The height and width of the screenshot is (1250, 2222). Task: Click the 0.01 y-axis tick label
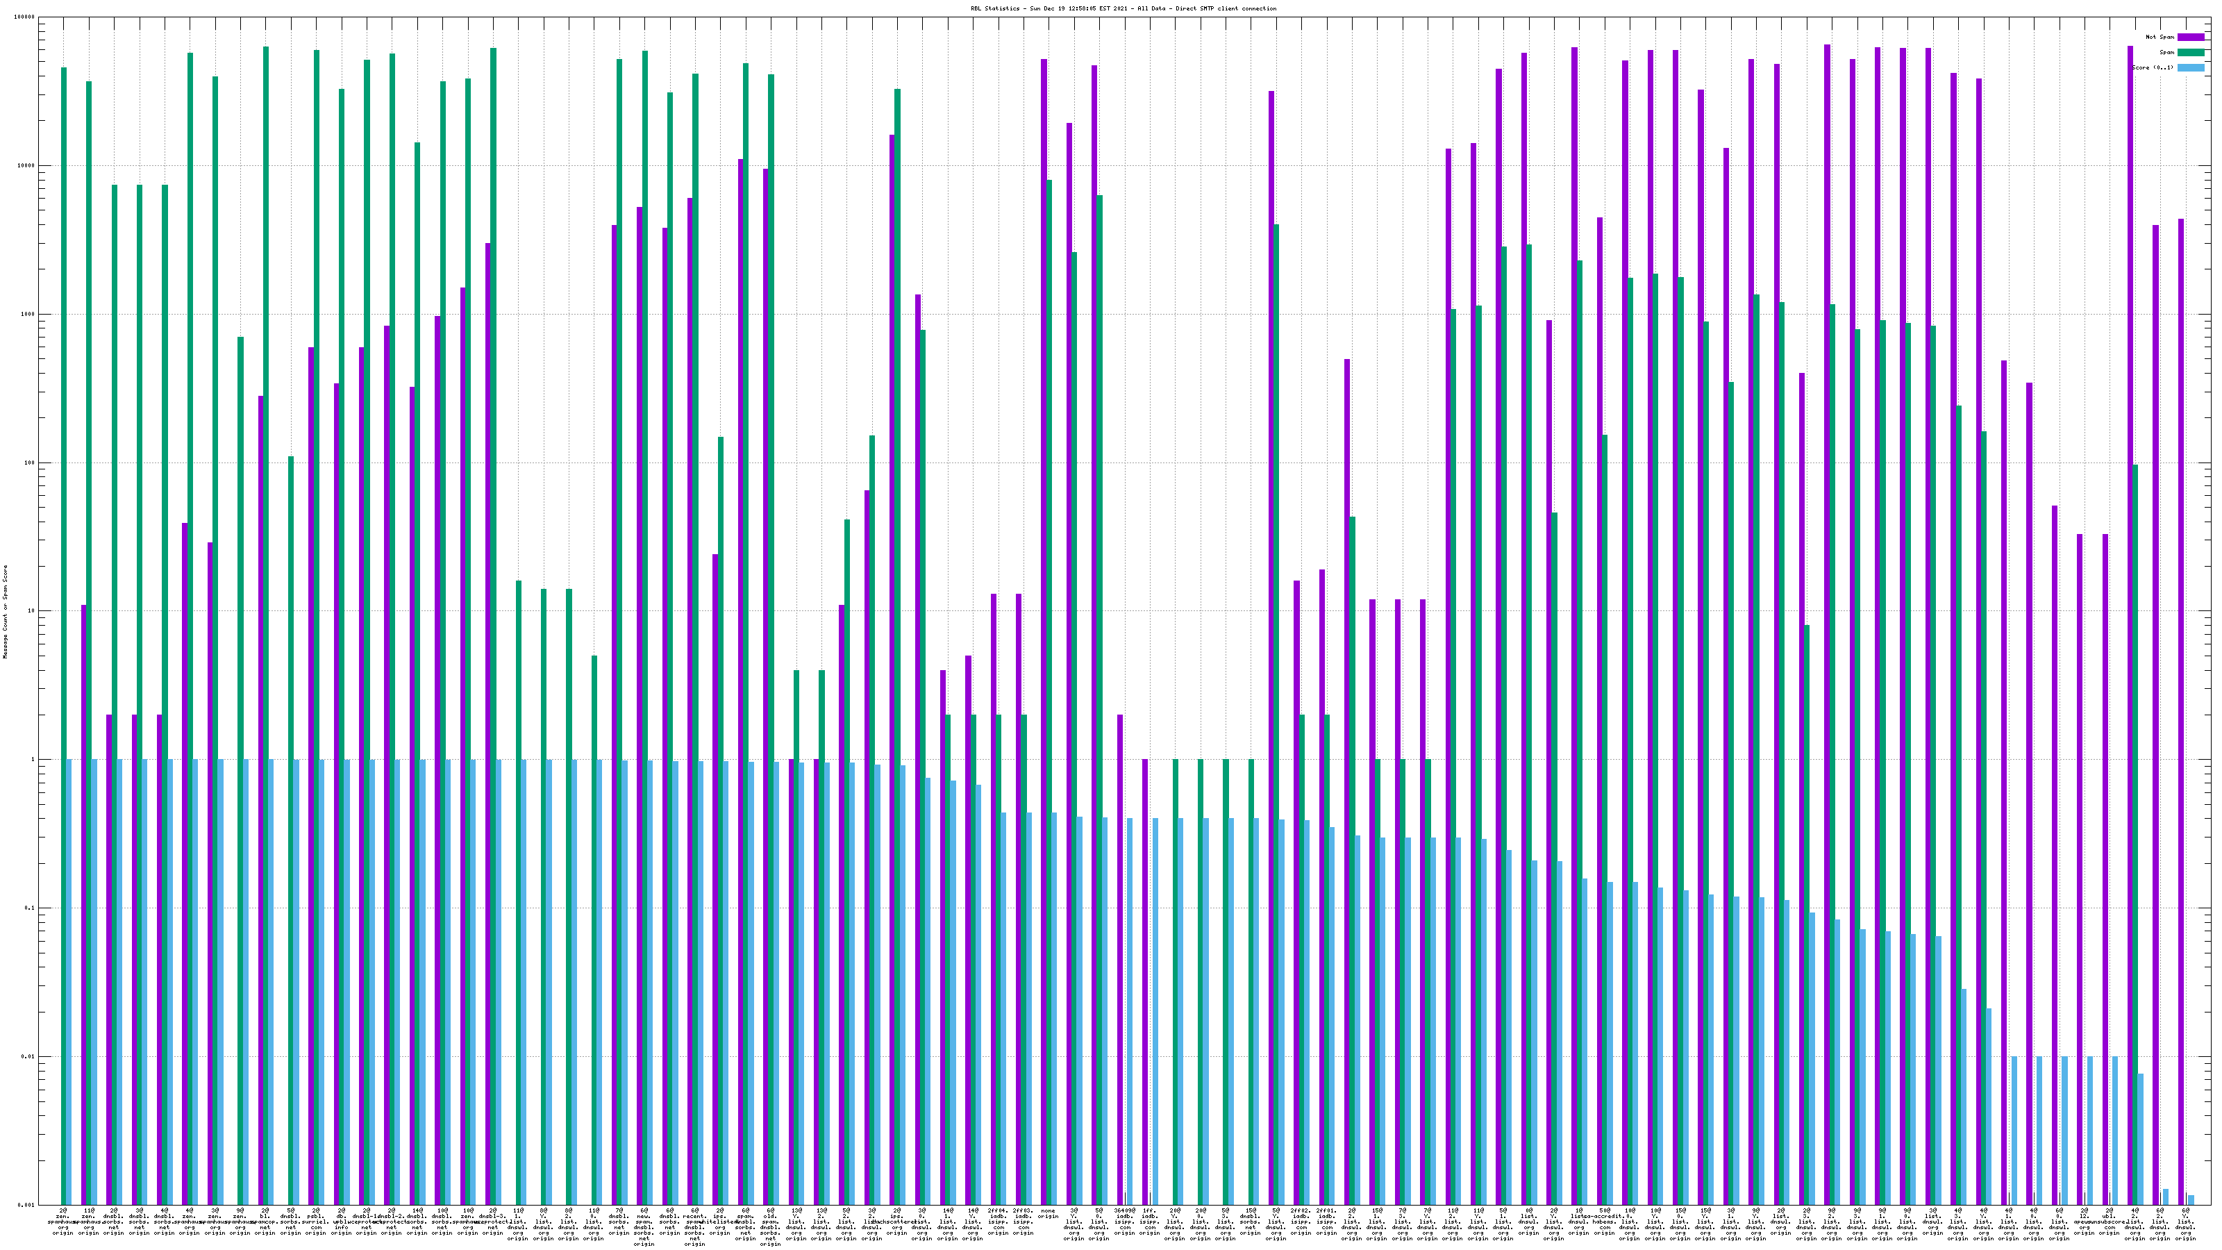tap(28, 1057)
